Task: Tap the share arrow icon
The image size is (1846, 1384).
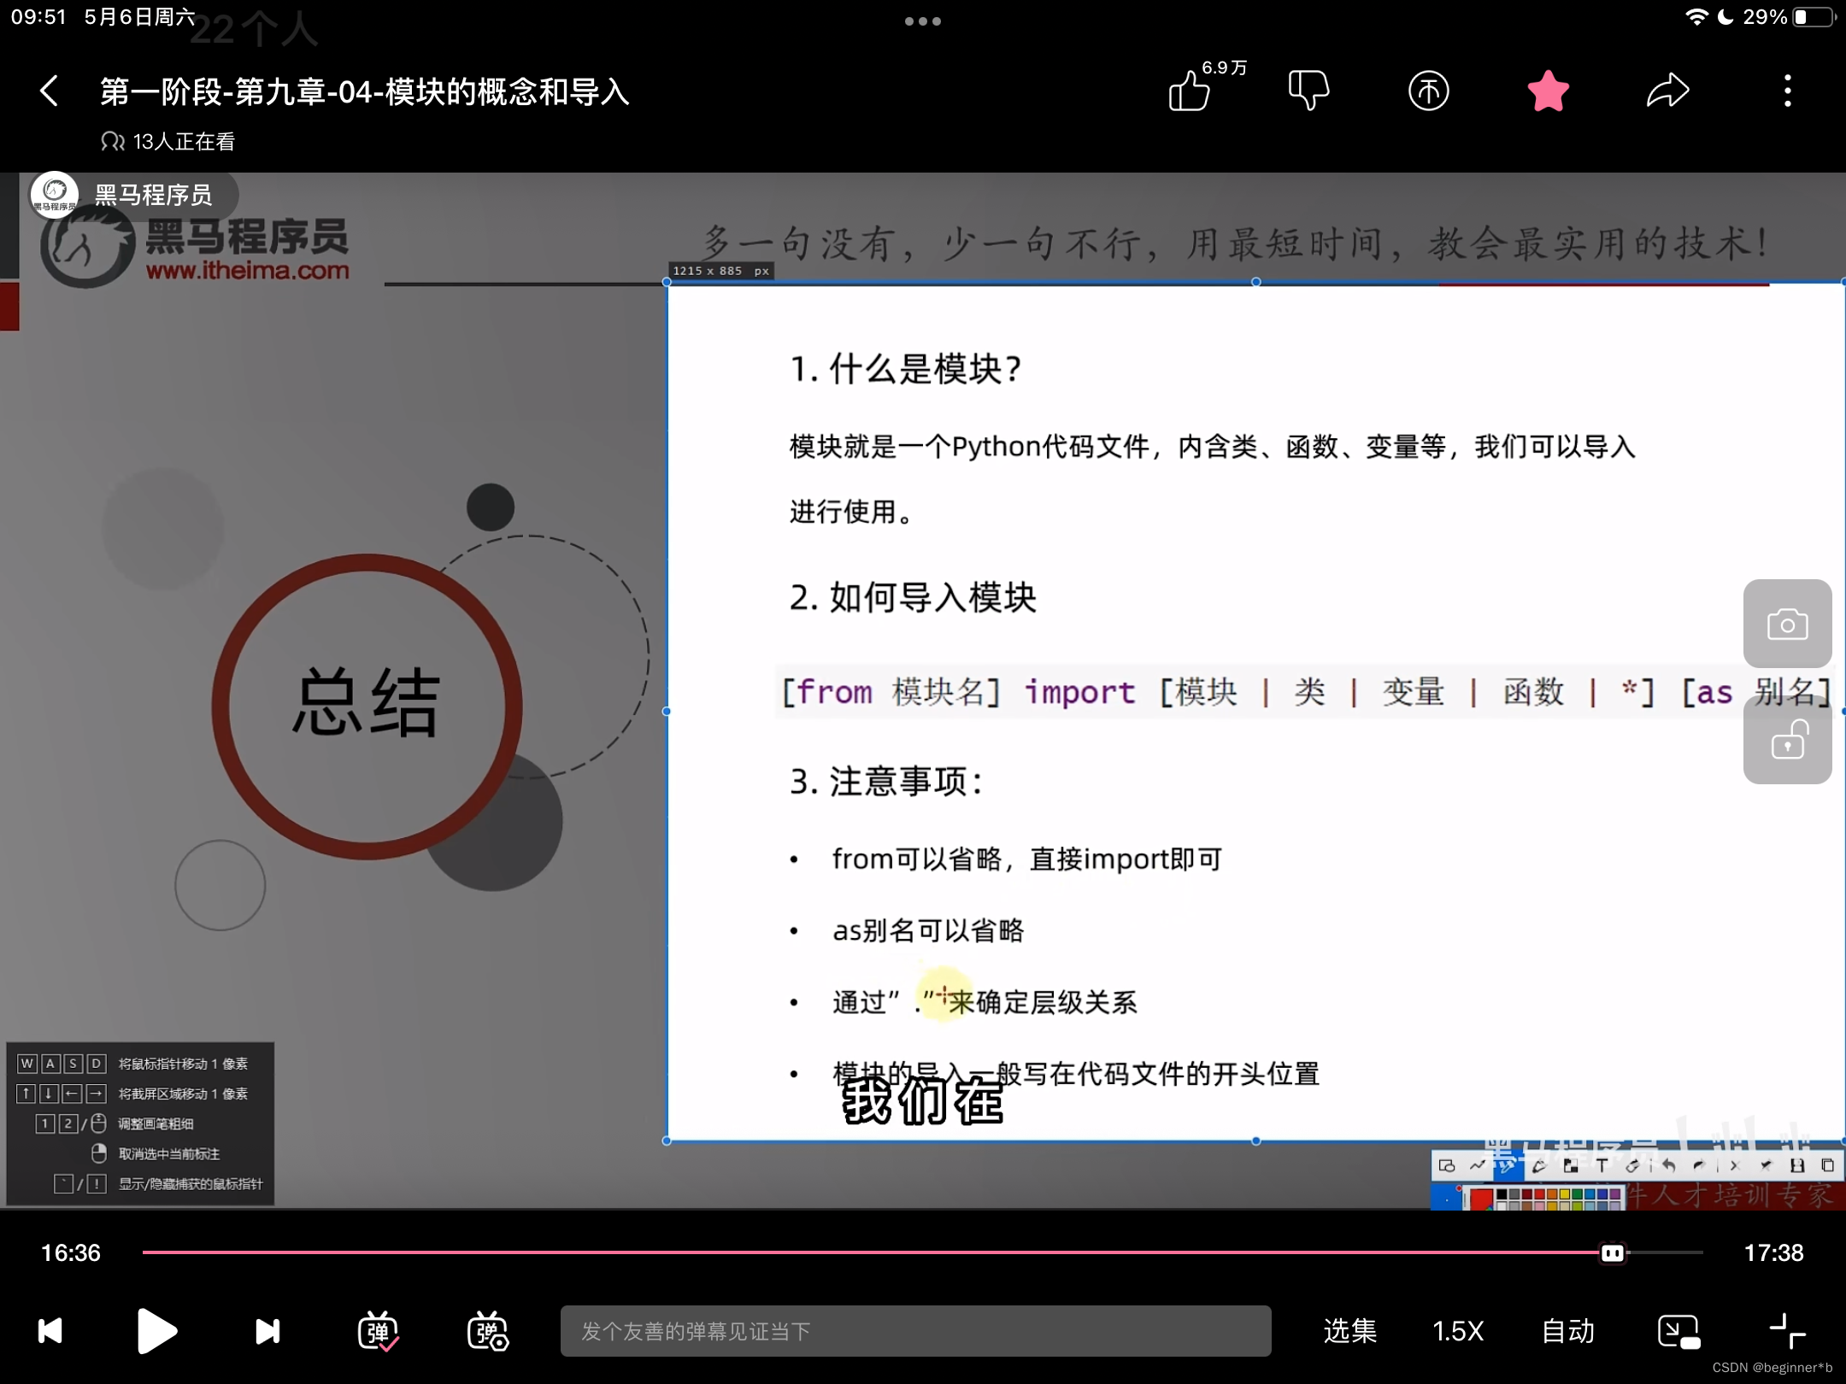Action: click(1667, 91)
